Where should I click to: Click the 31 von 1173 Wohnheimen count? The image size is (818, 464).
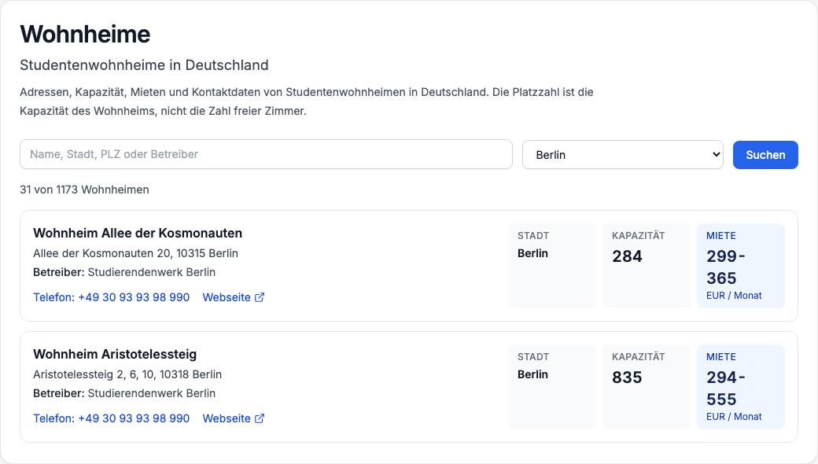coord(84,190)
